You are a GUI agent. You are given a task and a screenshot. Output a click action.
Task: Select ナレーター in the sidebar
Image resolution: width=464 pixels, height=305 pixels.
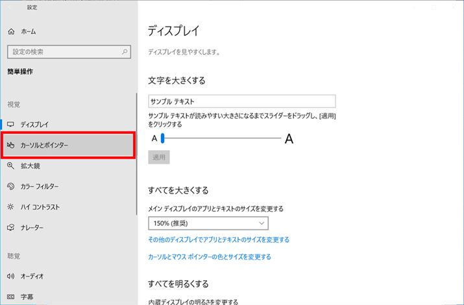coord(68,227)
